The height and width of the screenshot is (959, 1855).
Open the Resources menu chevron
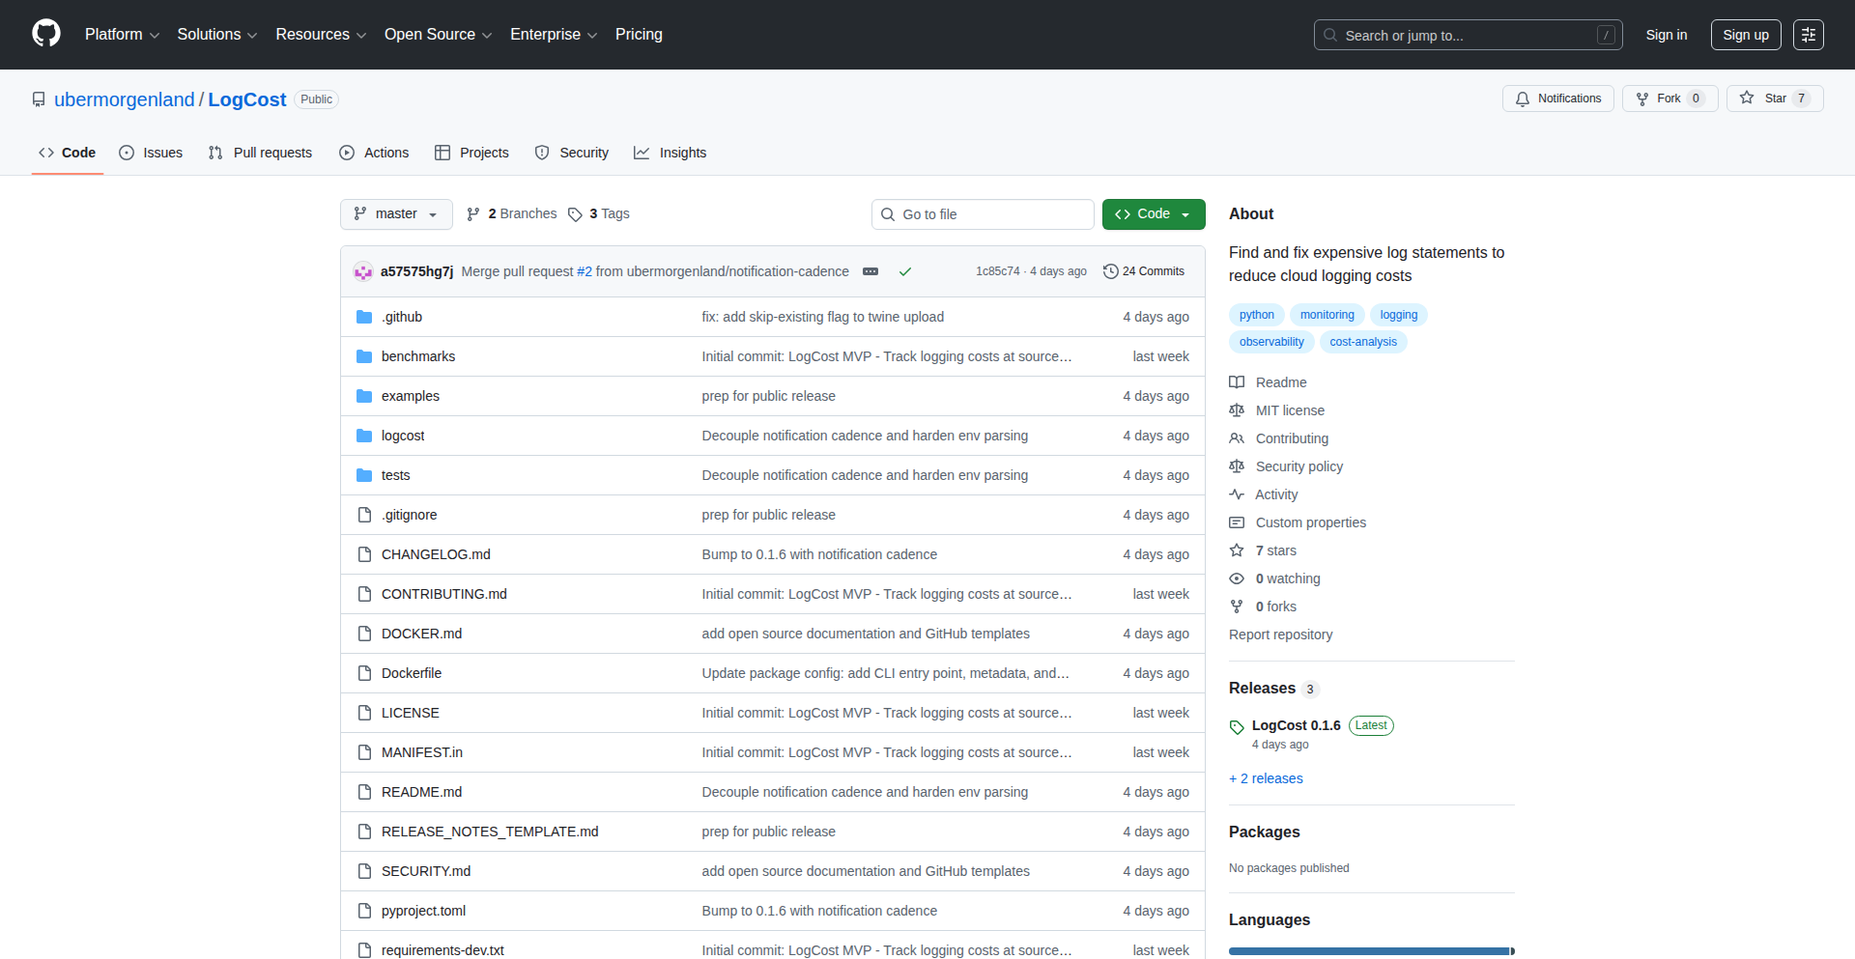pyautogui.click(x=361, y=35)
